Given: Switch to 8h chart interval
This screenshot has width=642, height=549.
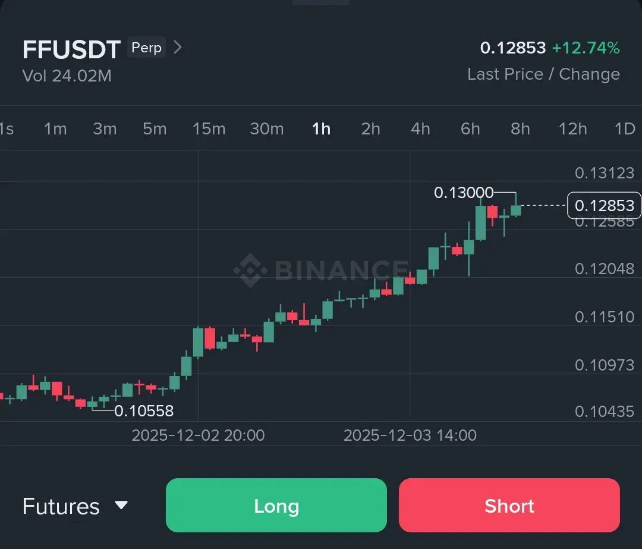Looking at the screenshot, I should click(x=520, y=128).
